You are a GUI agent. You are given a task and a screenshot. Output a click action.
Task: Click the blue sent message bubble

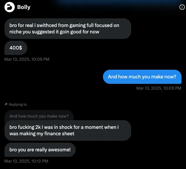[142, 77]
